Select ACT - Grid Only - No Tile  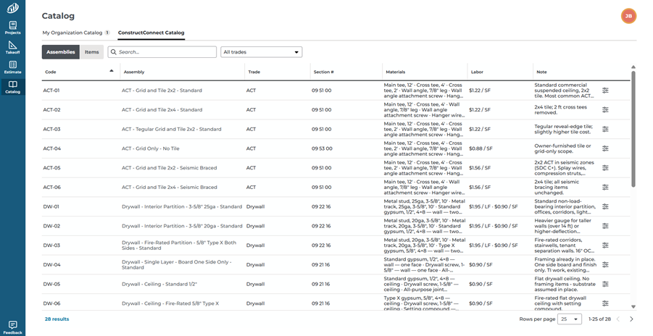coord(151,148)
